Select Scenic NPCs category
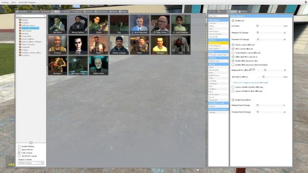This screenshot has width=308, height=173. [26, 37]
